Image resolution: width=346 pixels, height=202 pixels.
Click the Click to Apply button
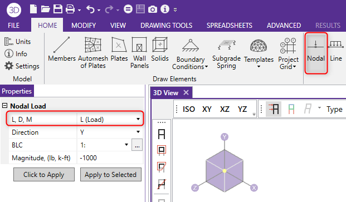(x=44, y=175)
